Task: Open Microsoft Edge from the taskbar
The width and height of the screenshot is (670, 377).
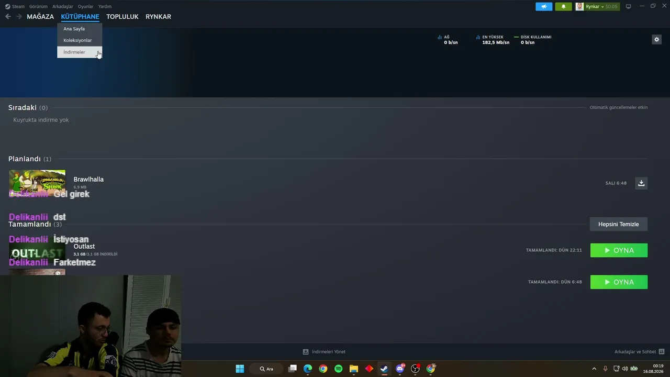Action: click(308, 369)
